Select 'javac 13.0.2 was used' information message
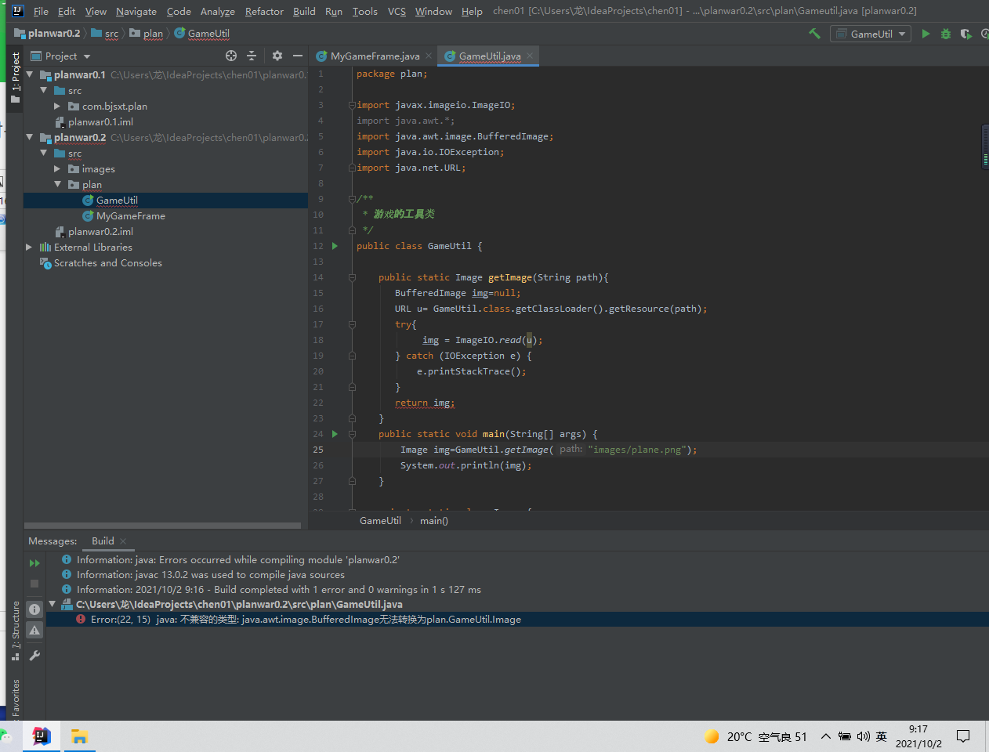Image resolution: width=989 pixels, height=752 pixels. 210,574
